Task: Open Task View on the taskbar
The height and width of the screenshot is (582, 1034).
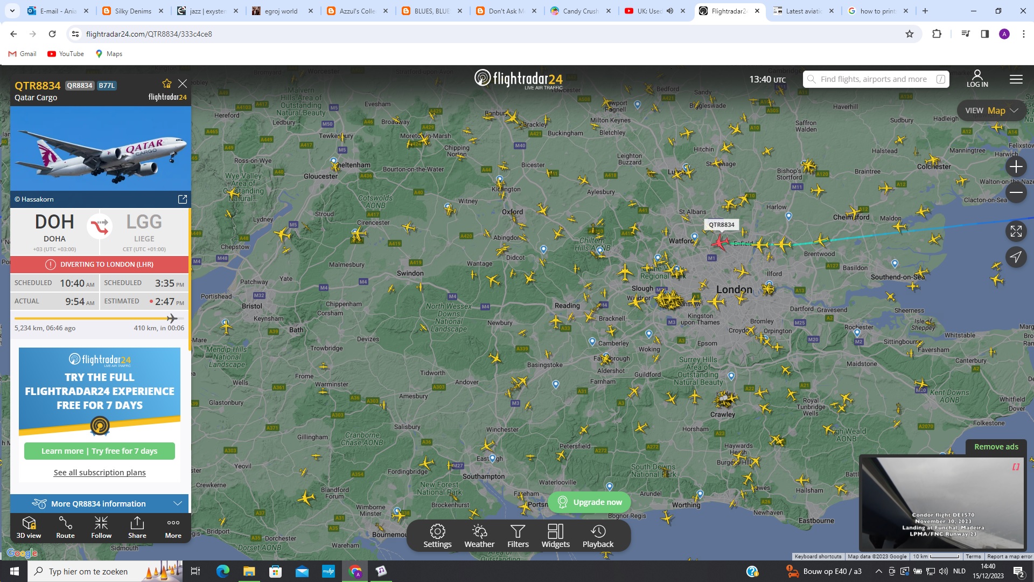Action: click(195, 571)
